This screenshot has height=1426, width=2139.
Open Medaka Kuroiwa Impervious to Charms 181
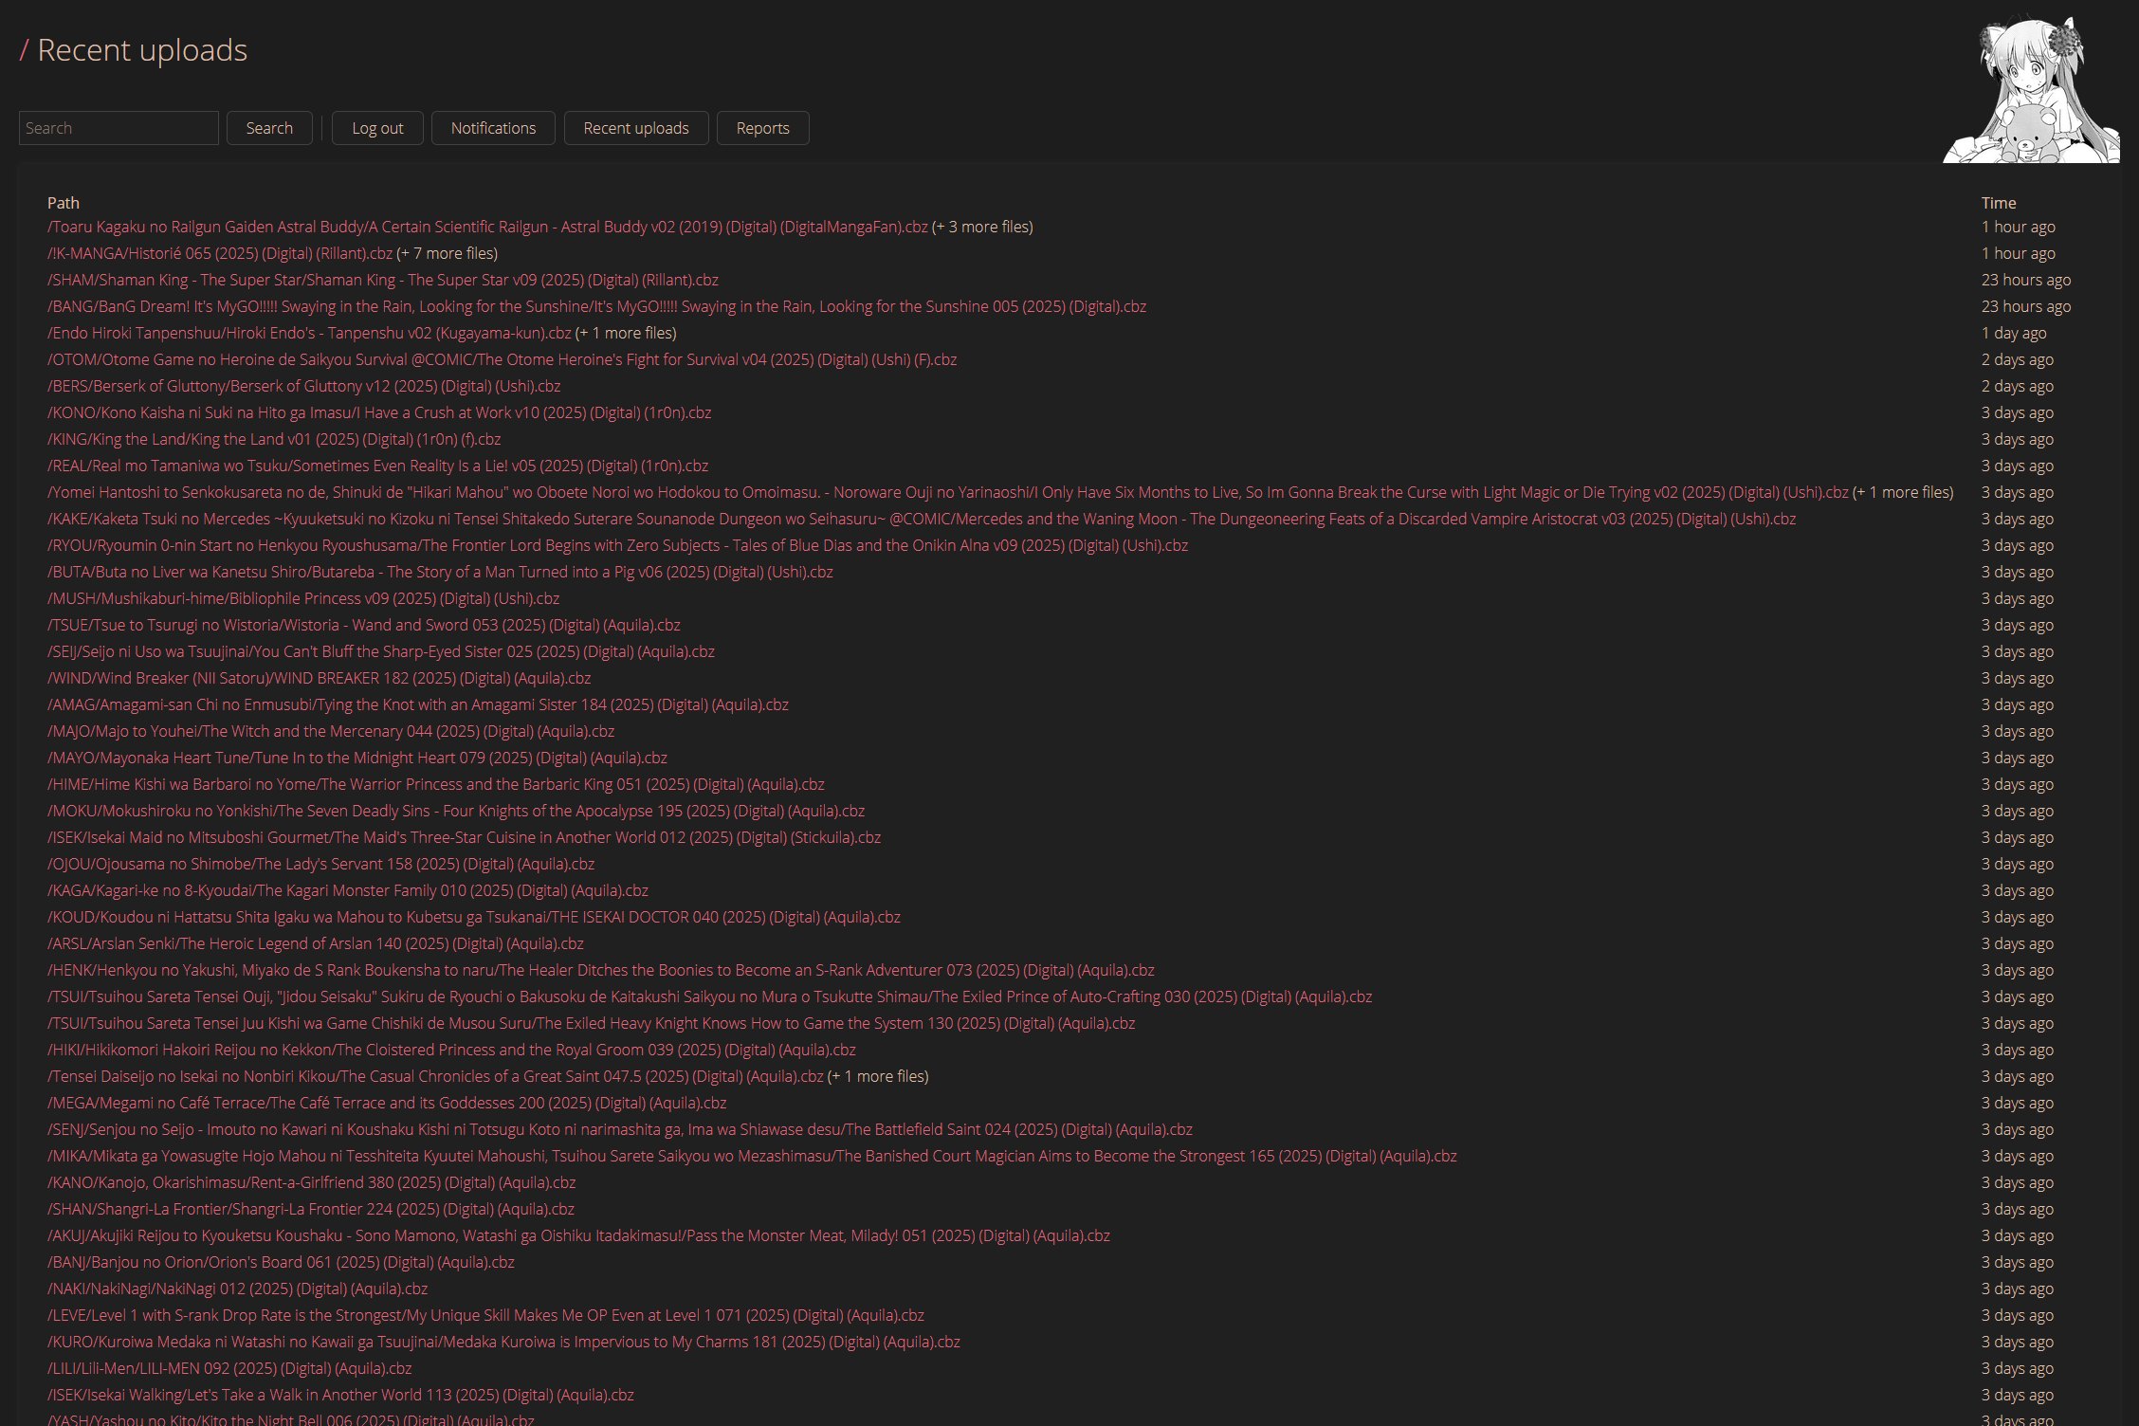coord(503,1342)
